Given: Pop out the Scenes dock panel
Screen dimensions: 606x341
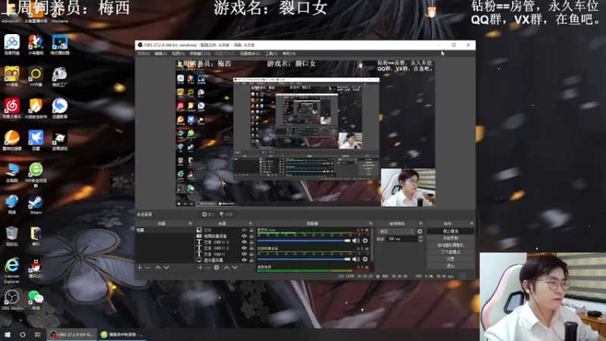Looking at the screenshot, I should click(x=190, y=224).
